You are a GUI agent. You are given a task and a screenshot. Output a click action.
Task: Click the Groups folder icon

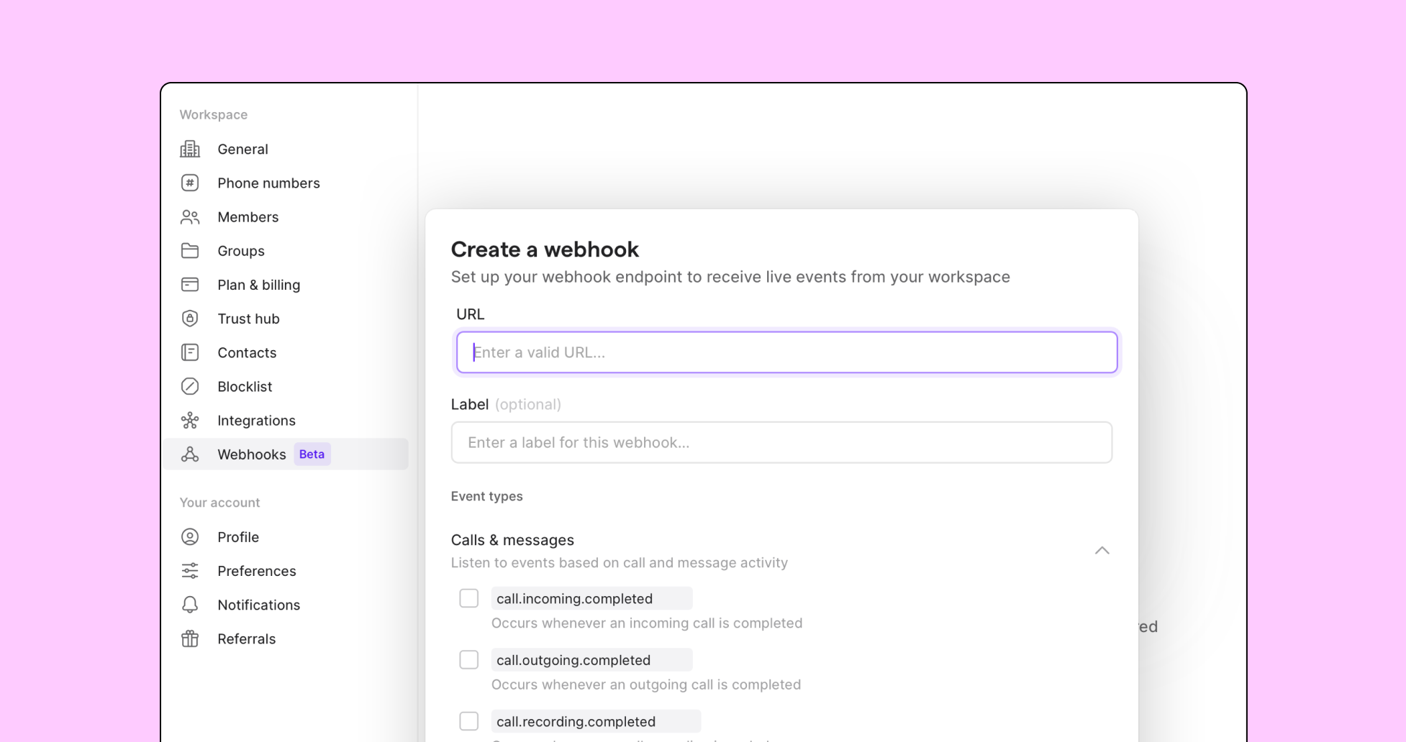pyautogui.click(x=190, y=250)
